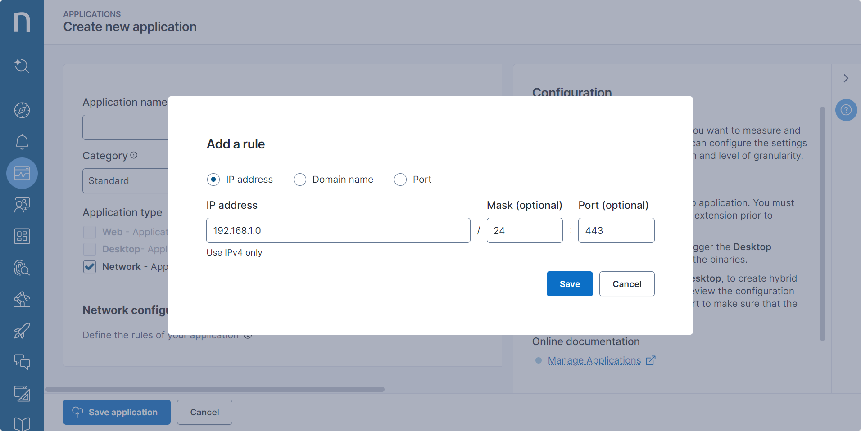Open the dashboard grid icon in sidebar

pos(22,236)
